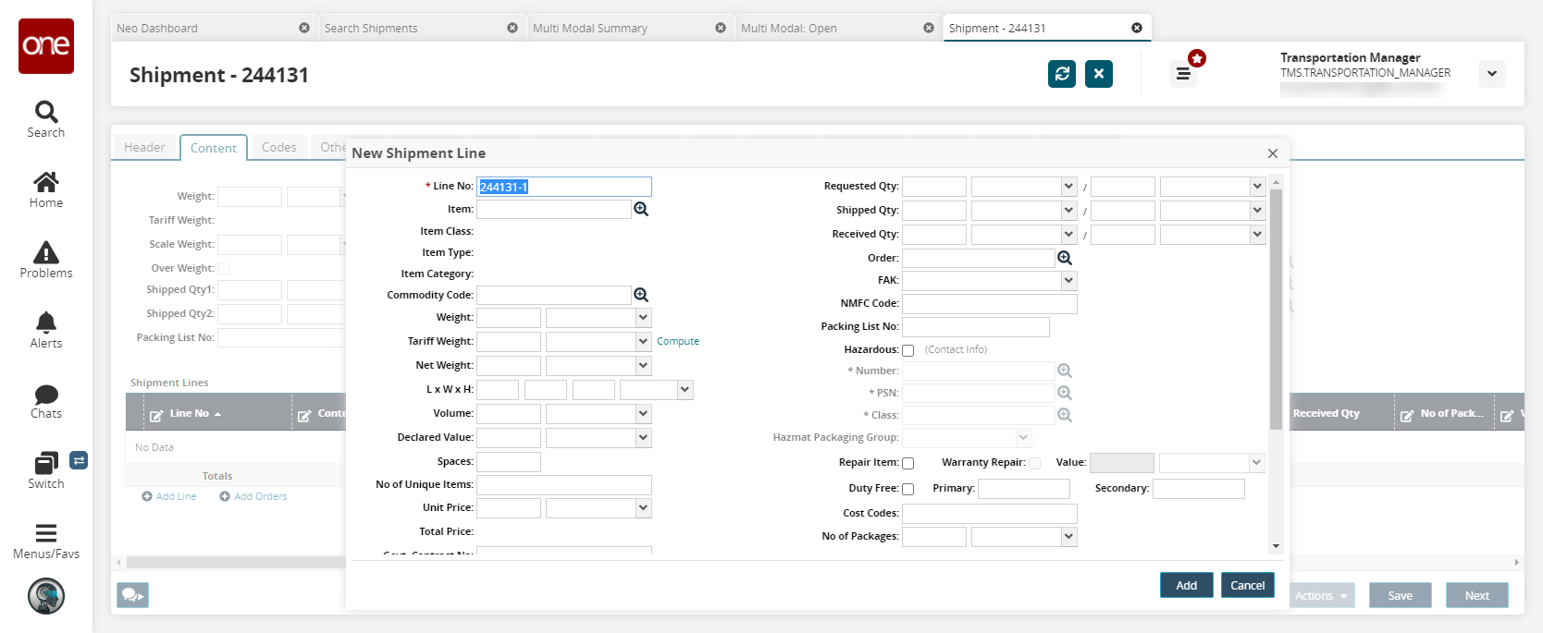Toggle the Duty Free checkbox
The height and width of the screenshot is (633, 1543).
(x=908, y=489)
